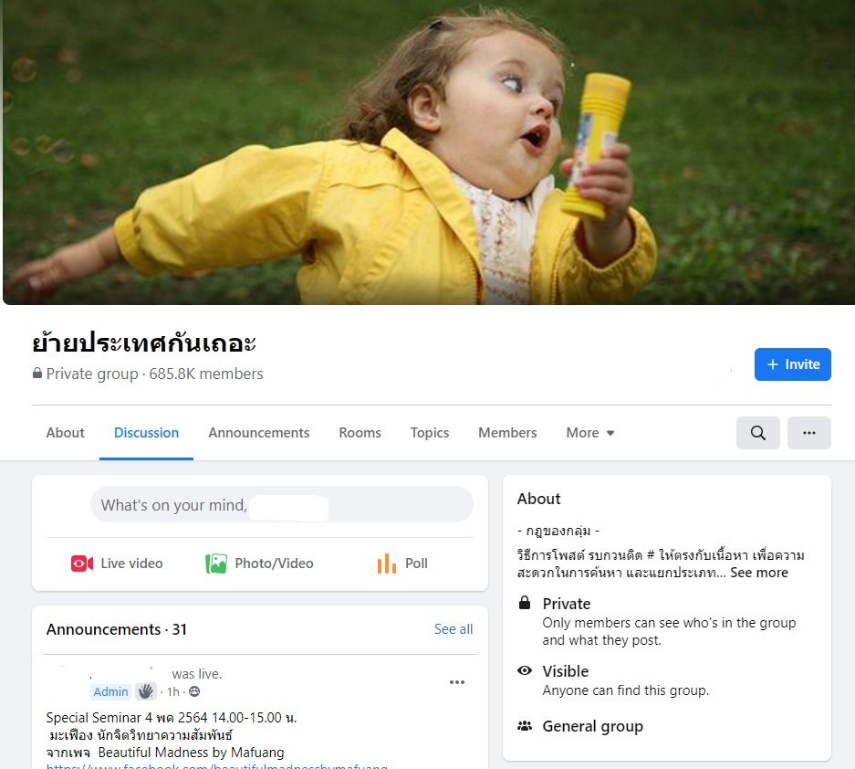Click the waving hand badge beside Admin
Image resolution: width=855 pixels, height=769 pixels.
[146, 691]
